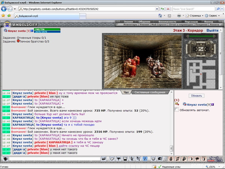Switch to the Чат tab
This screenshot has width=225, height=169.
pos(126,92)
